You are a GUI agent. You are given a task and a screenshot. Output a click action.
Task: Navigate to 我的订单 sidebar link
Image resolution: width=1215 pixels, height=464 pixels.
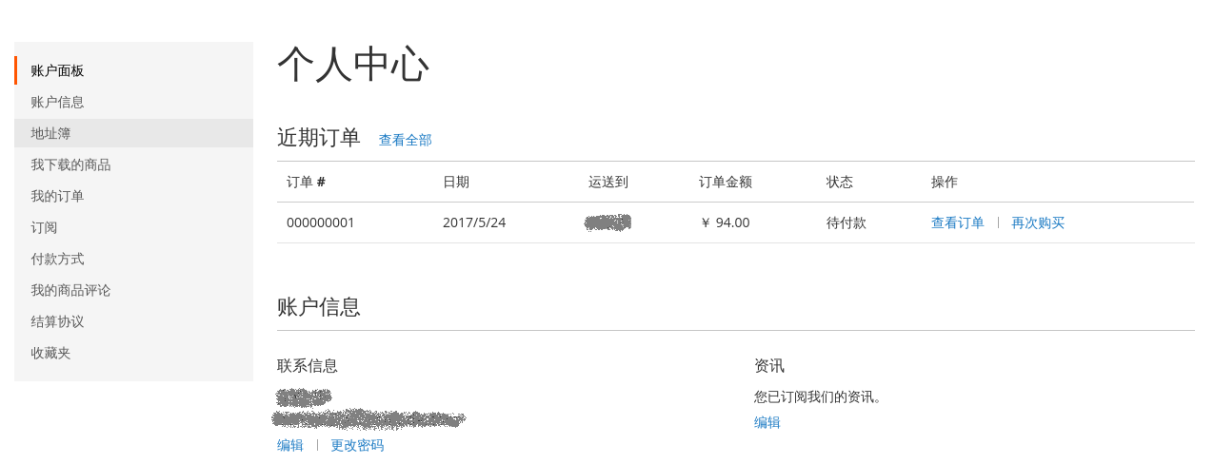tap(133, 196)
